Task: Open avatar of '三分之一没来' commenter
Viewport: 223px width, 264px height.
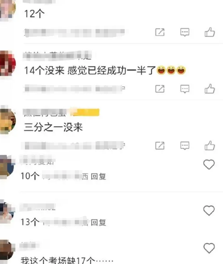Action: pyautogui.click(x=7, y=121)
